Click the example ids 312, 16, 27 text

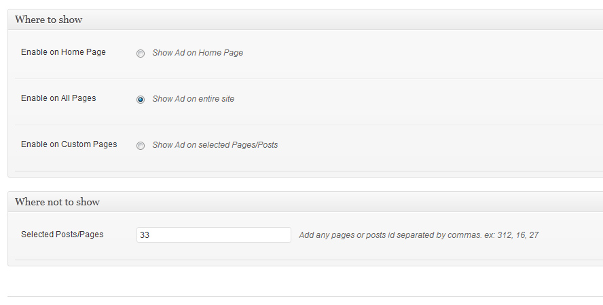pyautogui.click(x=518, y=235)
